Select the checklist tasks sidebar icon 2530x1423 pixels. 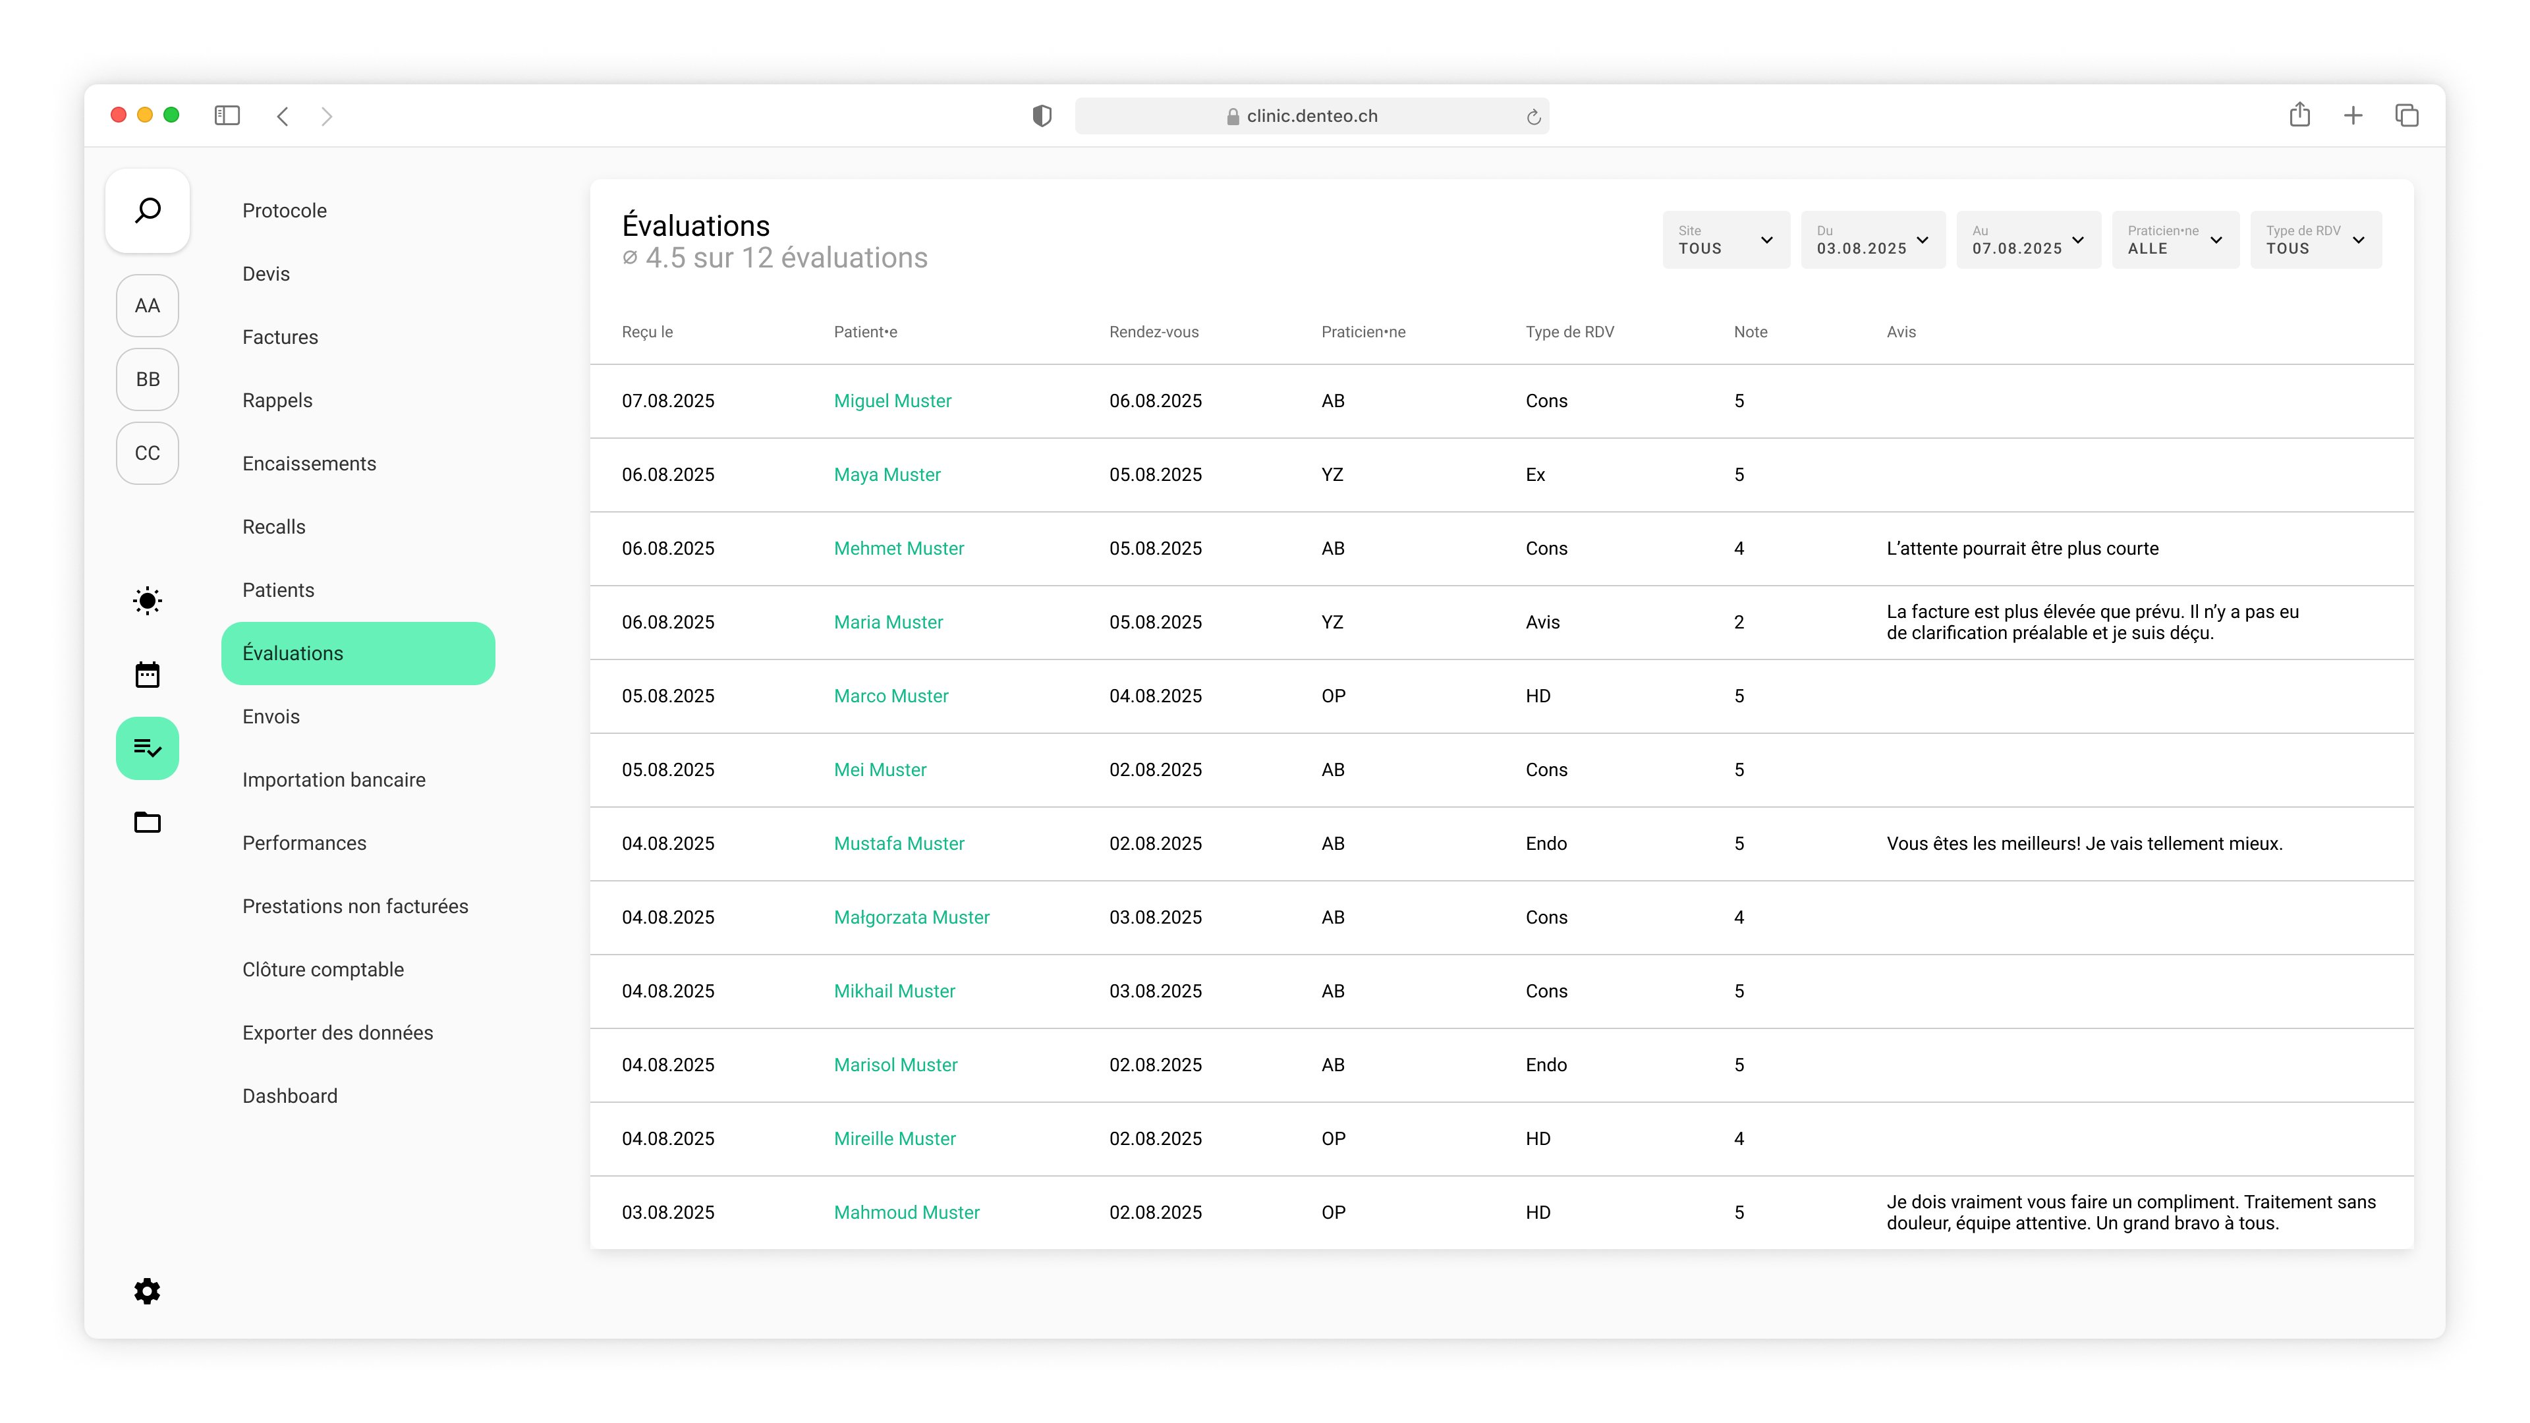click(x=148, y=748)
